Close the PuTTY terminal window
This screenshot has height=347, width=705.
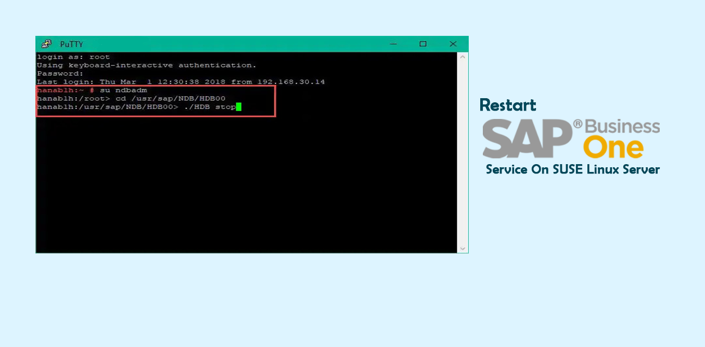pyautogui.click(x=453, y=44)
